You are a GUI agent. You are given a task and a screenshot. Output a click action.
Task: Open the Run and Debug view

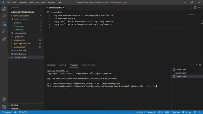pyautogui.click(x=4, y=31)
